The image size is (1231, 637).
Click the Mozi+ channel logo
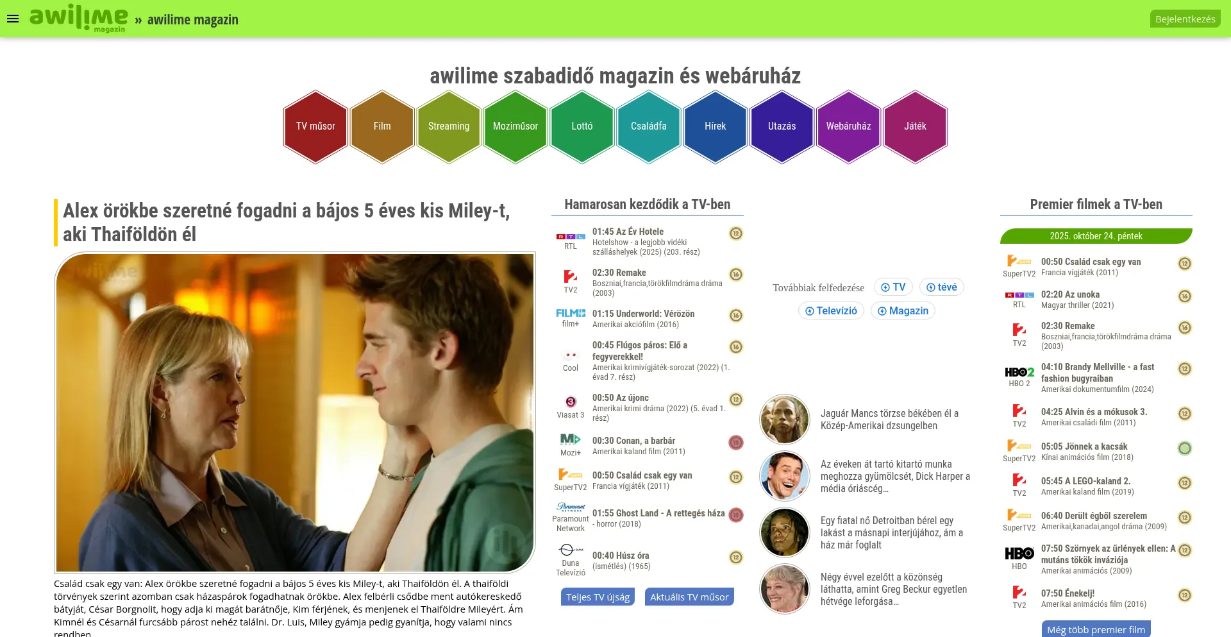571,439
